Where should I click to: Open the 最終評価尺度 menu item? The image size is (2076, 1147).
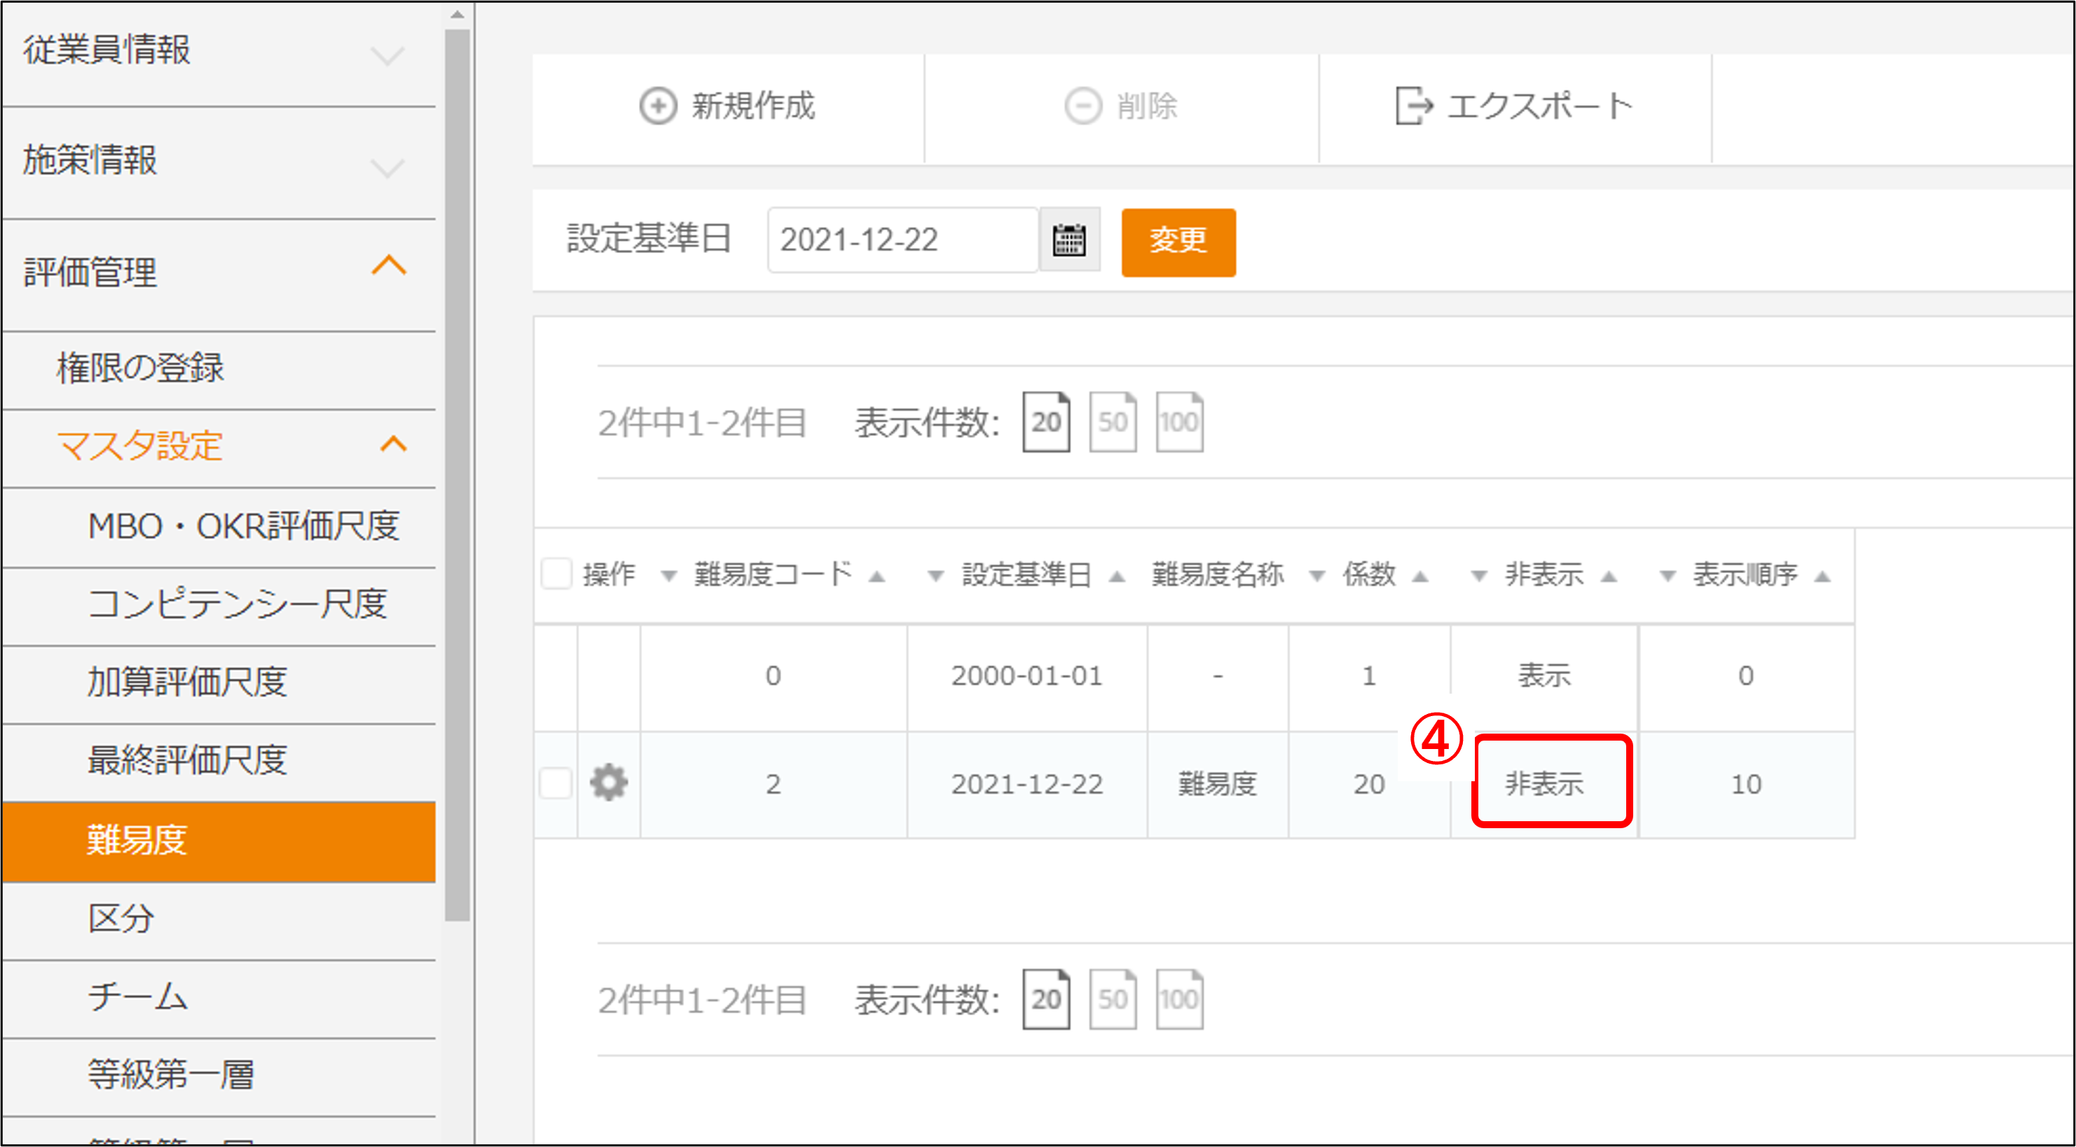pos(187,760)
